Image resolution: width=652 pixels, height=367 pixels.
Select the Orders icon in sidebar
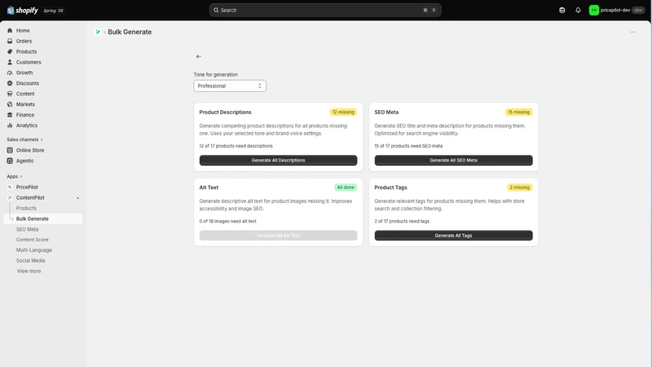tap(10, 42)
